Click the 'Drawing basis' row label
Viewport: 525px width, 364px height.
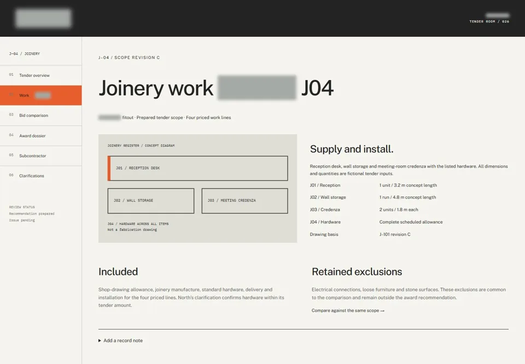point(324,234)
